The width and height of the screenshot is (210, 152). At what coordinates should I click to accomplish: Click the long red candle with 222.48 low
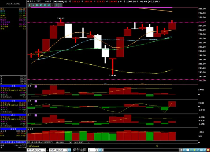(113, 66)
